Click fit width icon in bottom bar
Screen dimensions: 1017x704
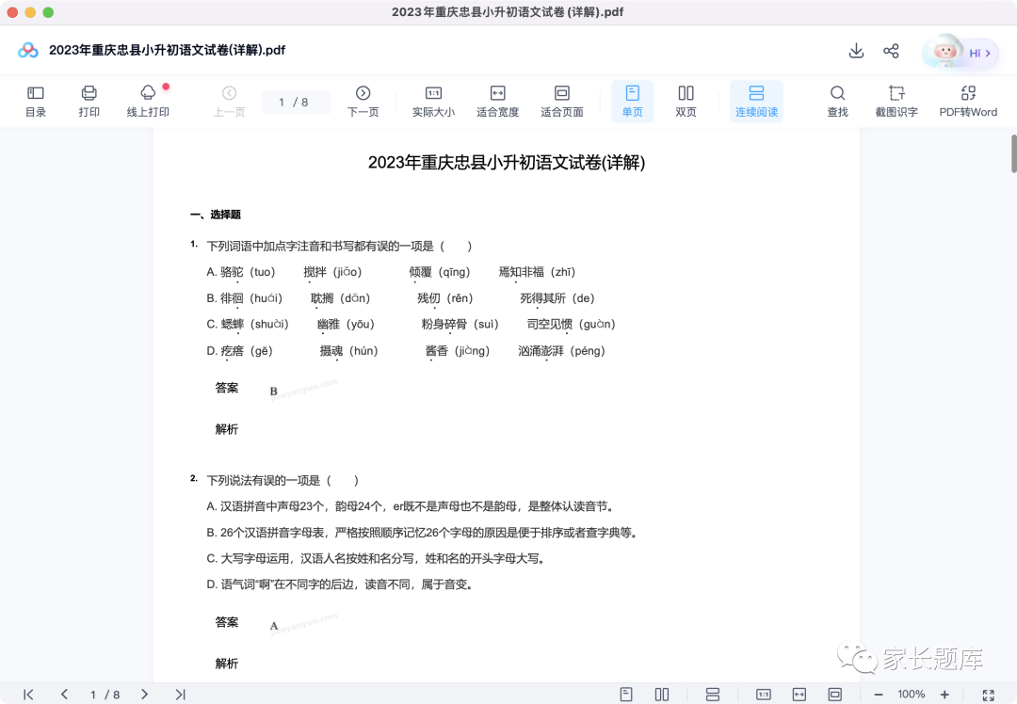pos(799,695)
